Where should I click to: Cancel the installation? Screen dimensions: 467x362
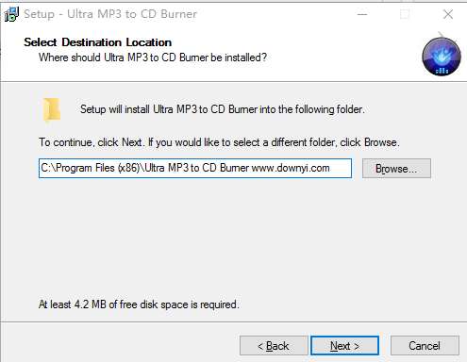click(x=425, y=346)
